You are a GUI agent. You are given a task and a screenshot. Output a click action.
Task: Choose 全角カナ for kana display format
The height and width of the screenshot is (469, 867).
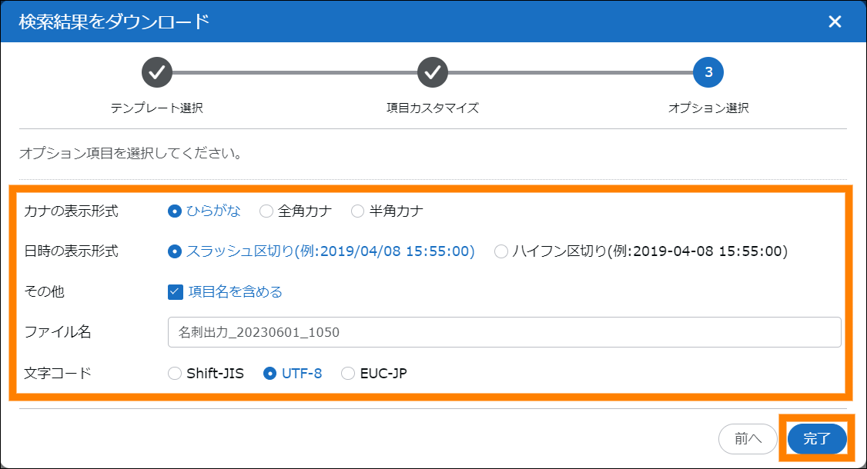click(266, 211)
